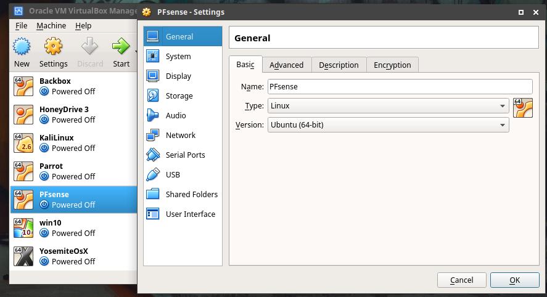Click the gear icon in Settings title bar
Viewport: 547px width, 297px height.
click(x=147, y=12)
